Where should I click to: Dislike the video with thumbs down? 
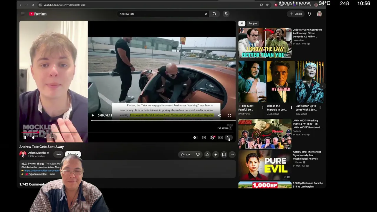198,155
